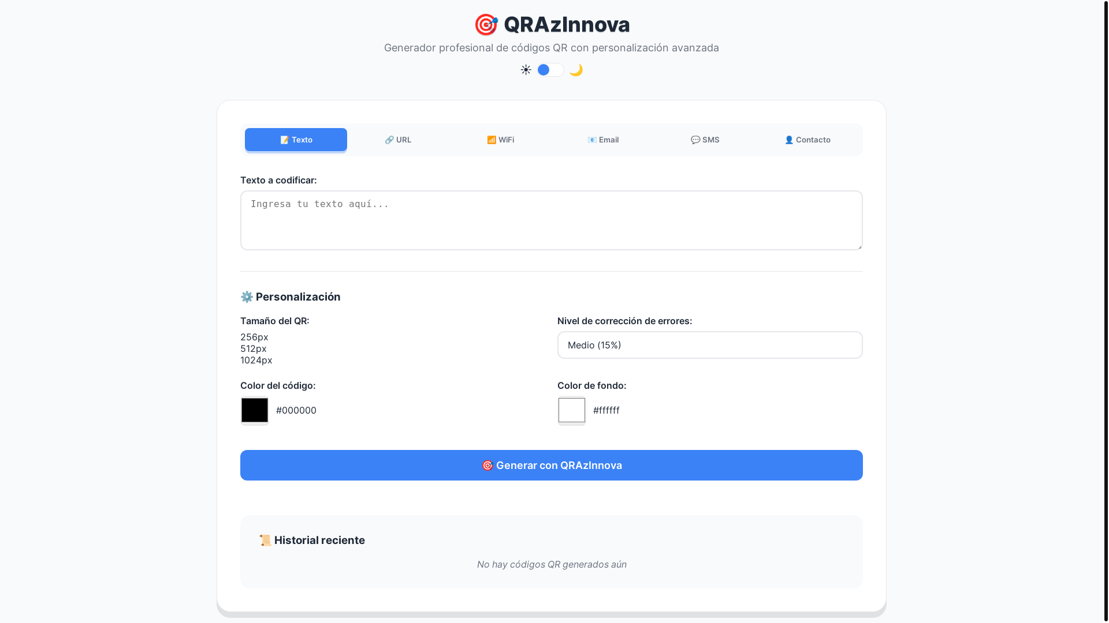Screen dimensions: 1109x623
Task: Click the scroll icon beside Historial reciente
Action: (x=265, y=541)
